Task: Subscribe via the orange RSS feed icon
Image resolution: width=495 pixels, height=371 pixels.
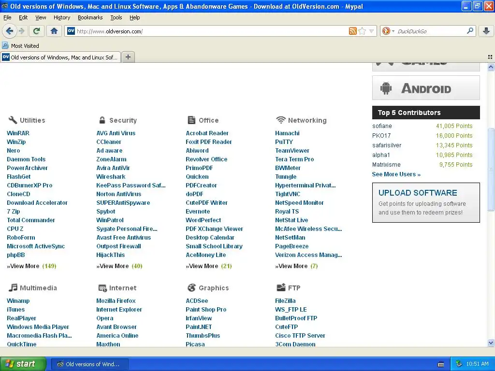Action: pyautogui.click(x=352, y=31)
